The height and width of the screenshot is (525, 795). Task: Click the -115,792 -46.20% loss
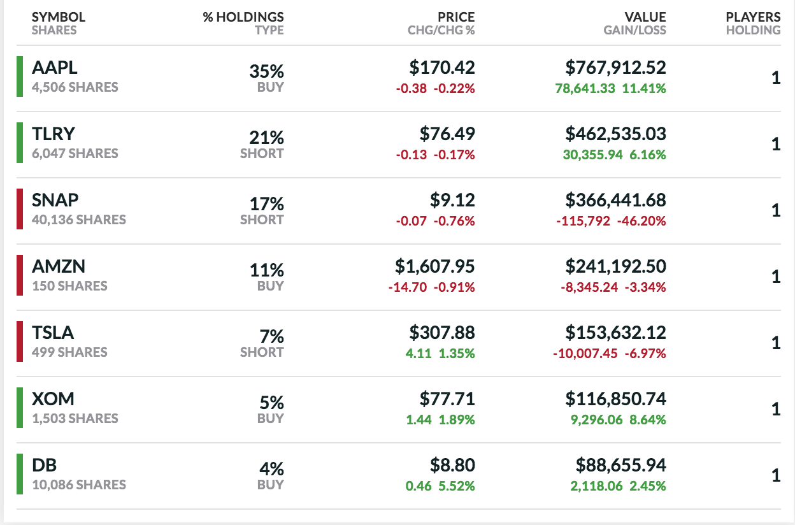(611, 221)
